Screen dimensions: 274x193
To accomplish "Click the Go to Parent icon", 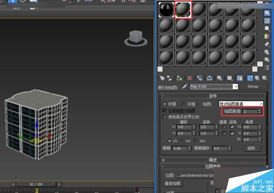I will (257, 78).
